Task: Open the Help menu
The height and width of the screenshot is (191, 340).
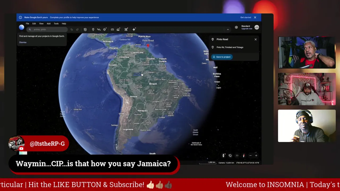Action: [64, 24]
